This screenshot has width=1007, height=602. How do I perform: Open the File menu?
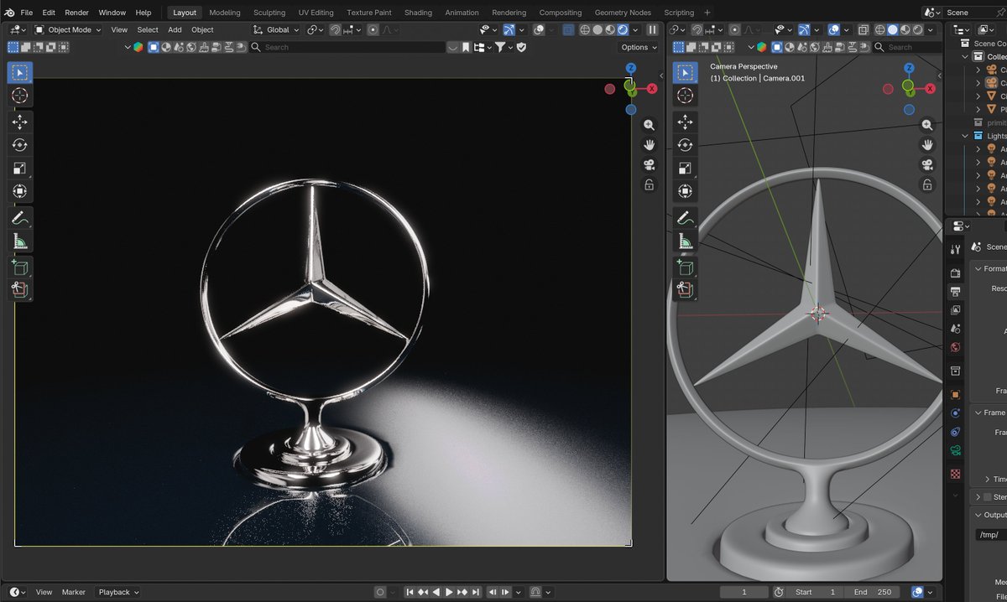point(27,13)
